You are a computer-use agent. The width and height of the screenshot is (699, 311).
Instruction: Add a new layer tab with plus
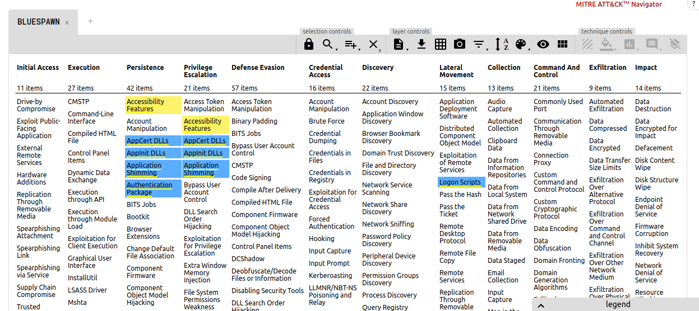pos(90,21)
